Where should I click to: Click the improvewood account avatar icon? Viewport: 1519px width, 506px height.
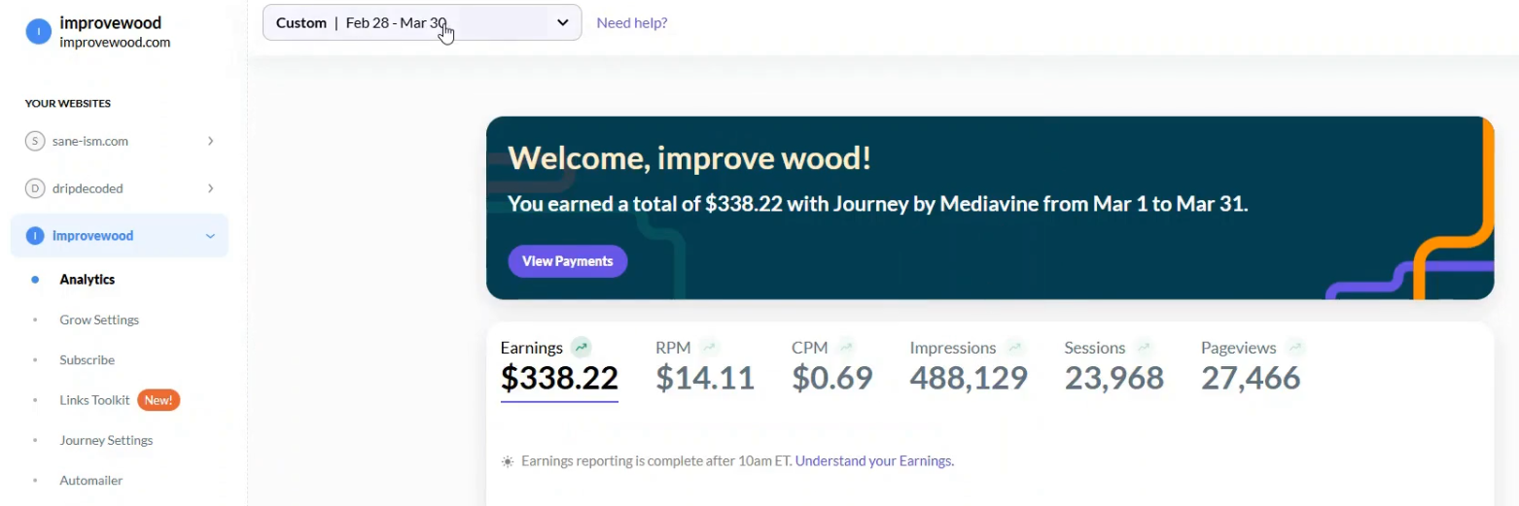[x=37, y=32]
